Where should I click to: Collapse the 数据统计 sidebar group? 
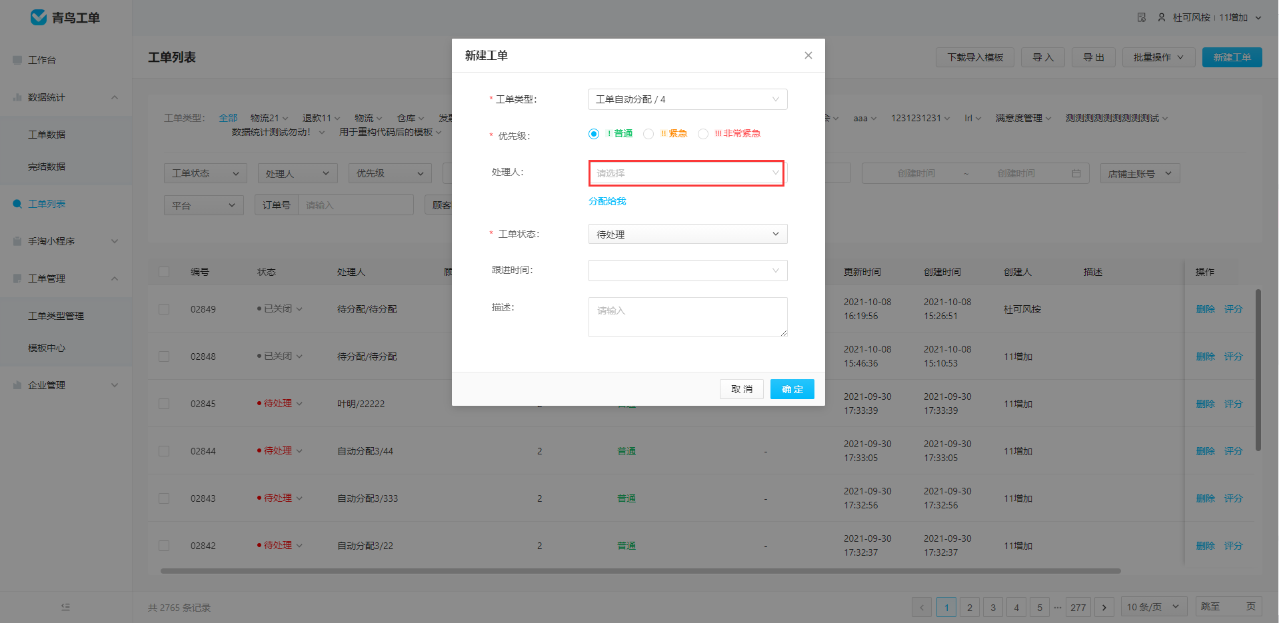point(115,97)
